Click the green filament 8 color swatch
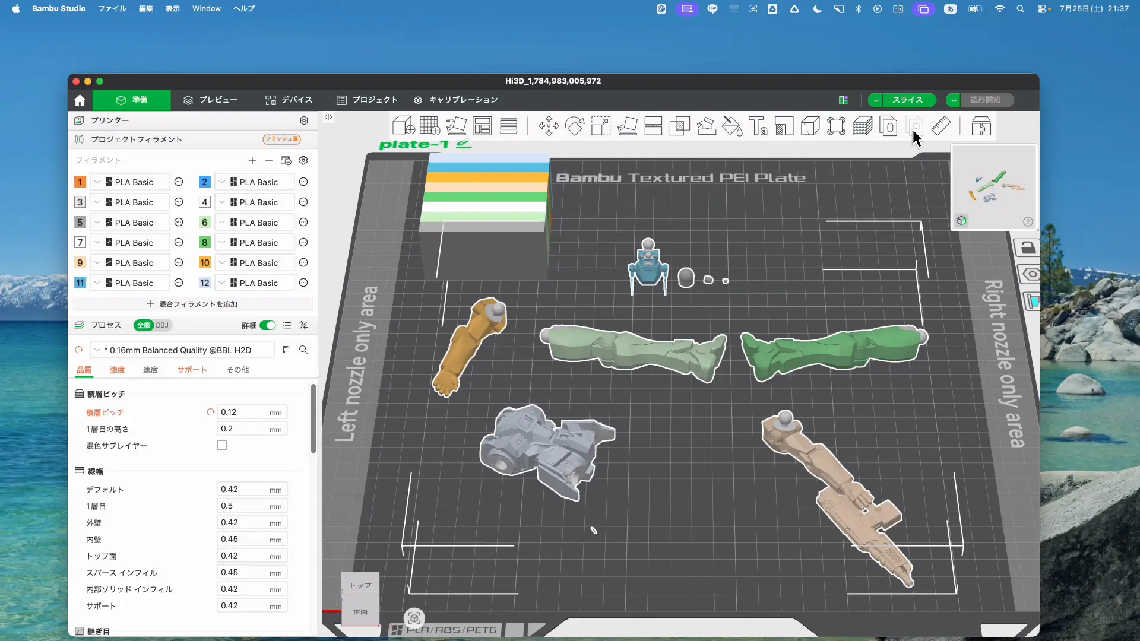1140x641 pixels. (204, 242)
